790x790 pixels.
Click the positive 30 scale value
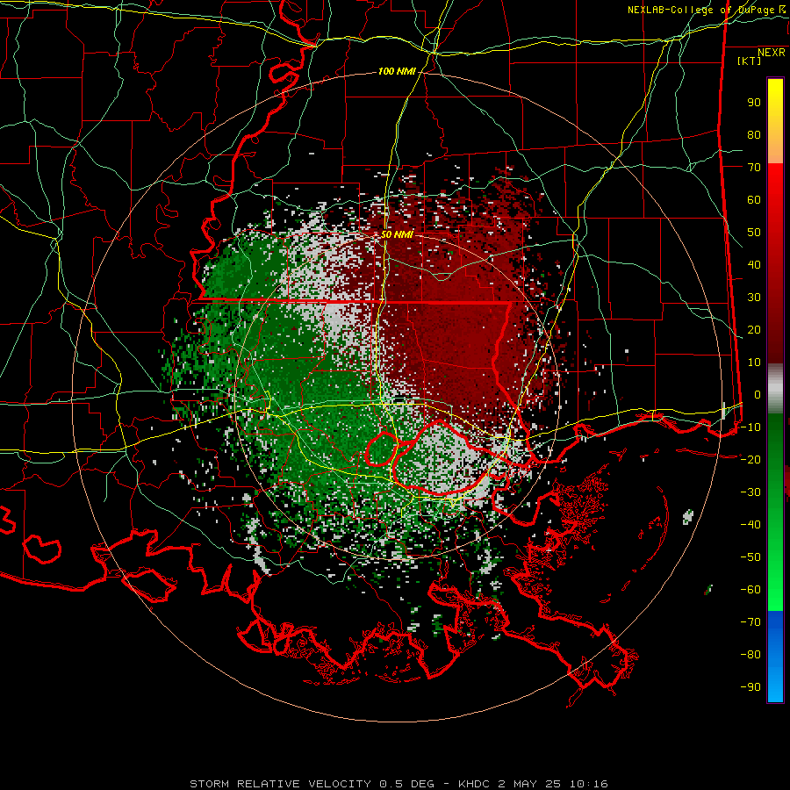click(754, 298)
